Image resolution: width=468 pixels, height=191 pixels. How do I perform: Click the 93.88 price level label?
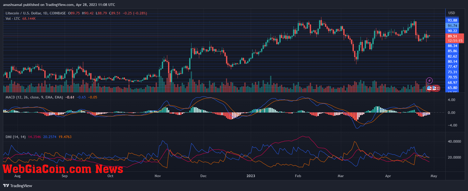[452, 20]
